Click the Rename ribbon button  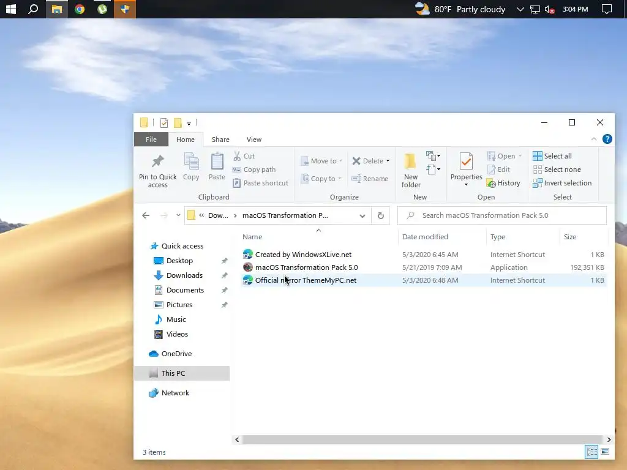(x=370, y=179)
